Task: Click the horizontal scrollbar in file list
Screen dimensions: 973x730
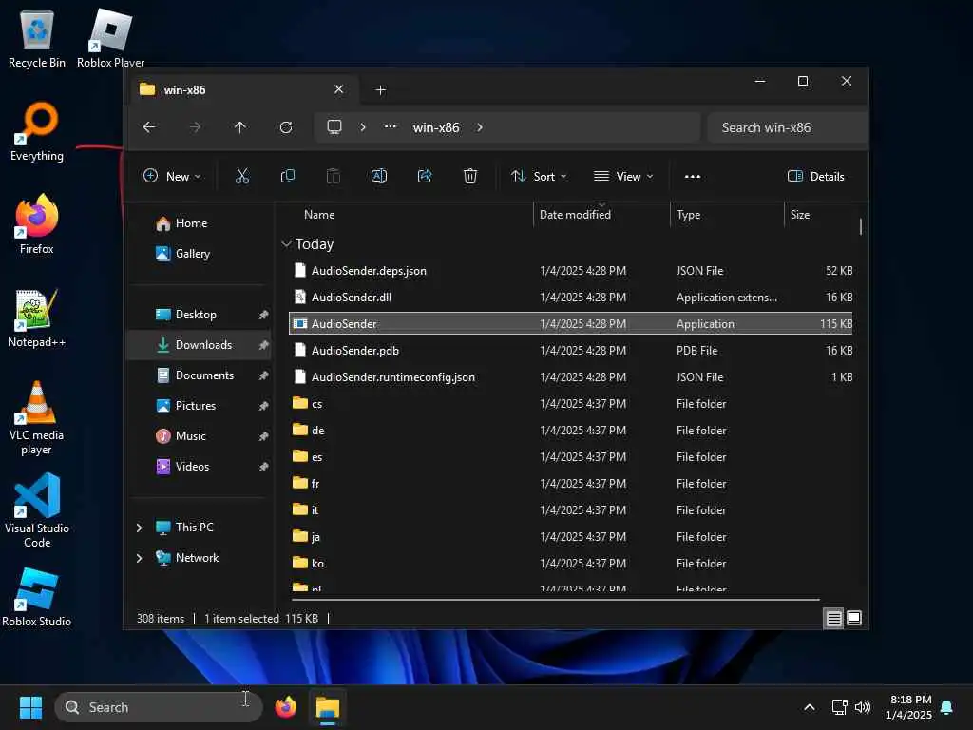Action: [555, 600]
